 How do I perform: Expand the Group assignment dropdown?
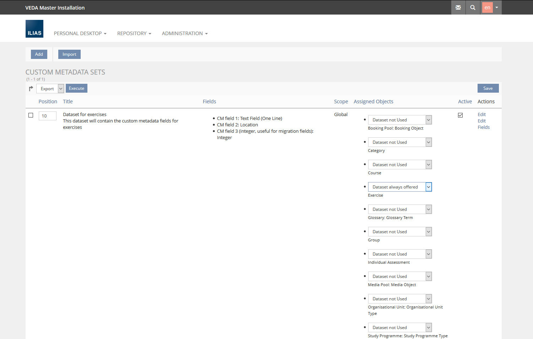400,232
